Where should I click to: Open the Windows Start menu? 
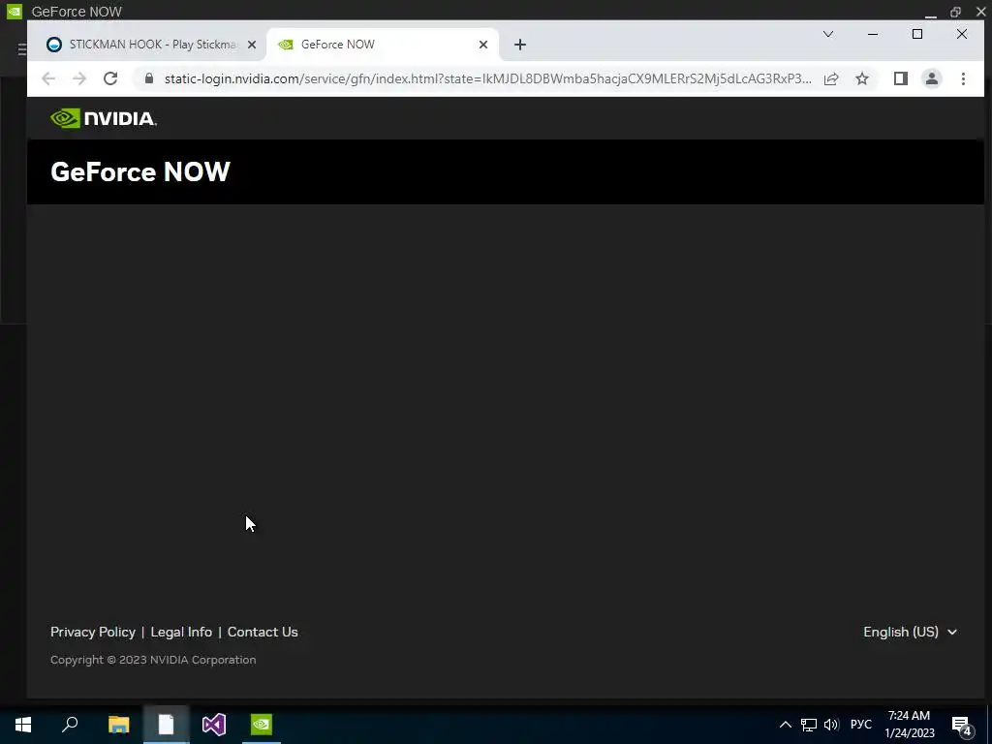23,725
